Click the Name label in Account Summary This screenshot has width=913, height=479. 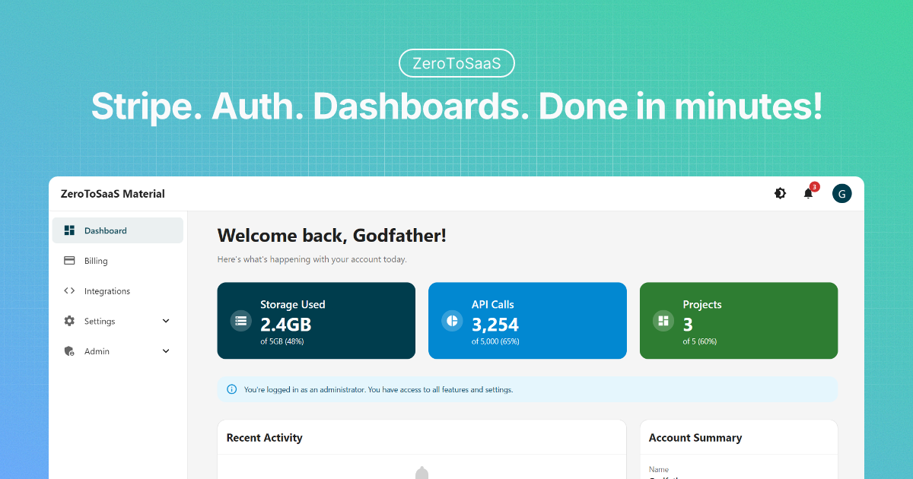659,470
